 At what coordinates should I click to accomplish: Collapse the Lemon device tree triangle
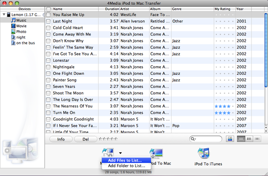[4, 15]
